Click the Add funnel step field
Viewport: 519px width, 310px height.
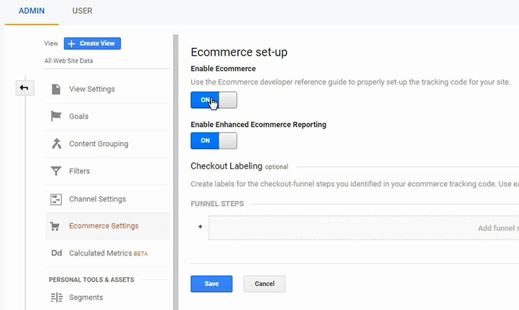(365, 228)
